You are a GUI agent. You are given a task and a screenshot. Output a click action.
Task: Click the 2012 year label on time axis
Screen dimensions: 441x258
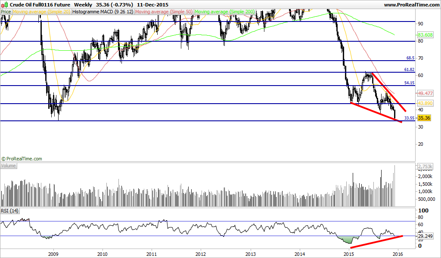point(201,255)
